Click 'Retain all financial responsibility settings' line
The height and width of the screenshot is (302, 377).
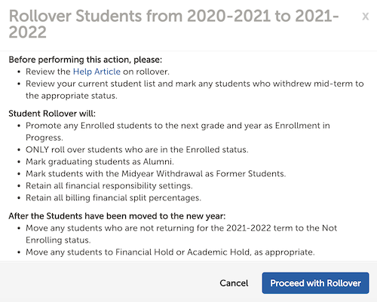(109, 186)
